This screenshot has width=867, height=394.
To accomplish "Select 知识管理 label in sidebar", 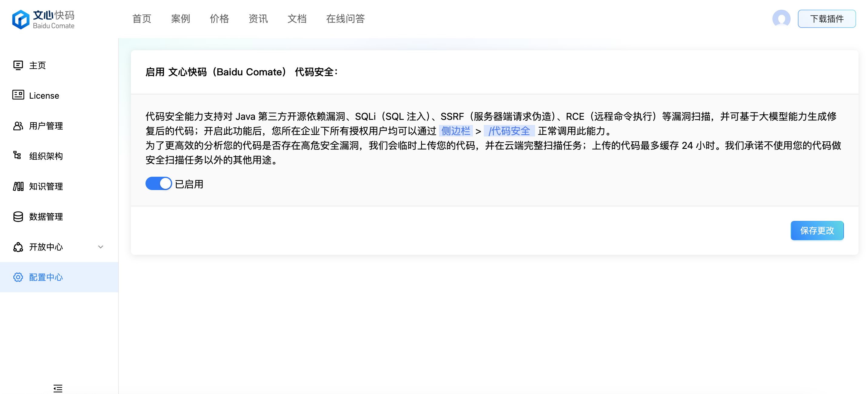I will click(46, 186).
